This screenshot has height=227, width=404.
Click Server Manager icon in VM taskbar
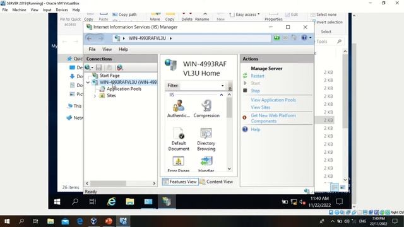click(148, 202)
